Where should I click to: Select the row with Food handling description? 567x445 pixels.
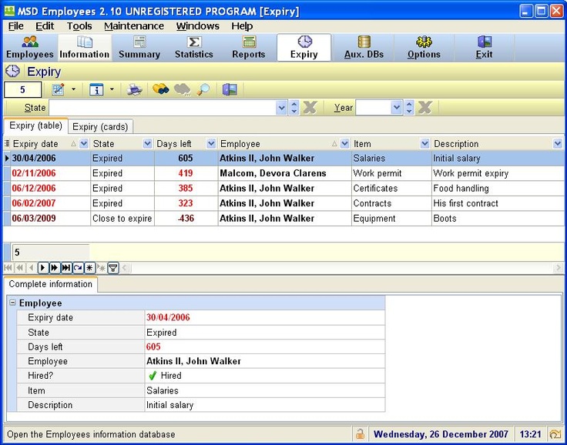coord(283,189)
